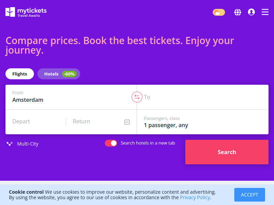The width and height of the screenshot is (274, 205).
Task: Switch to the Hotels tab
Action: (x=59, y=74)
